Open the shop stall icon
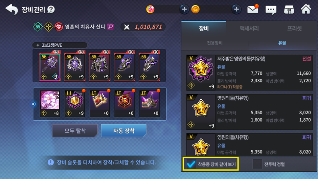318x179 pixels. click(x=289, y=9)
